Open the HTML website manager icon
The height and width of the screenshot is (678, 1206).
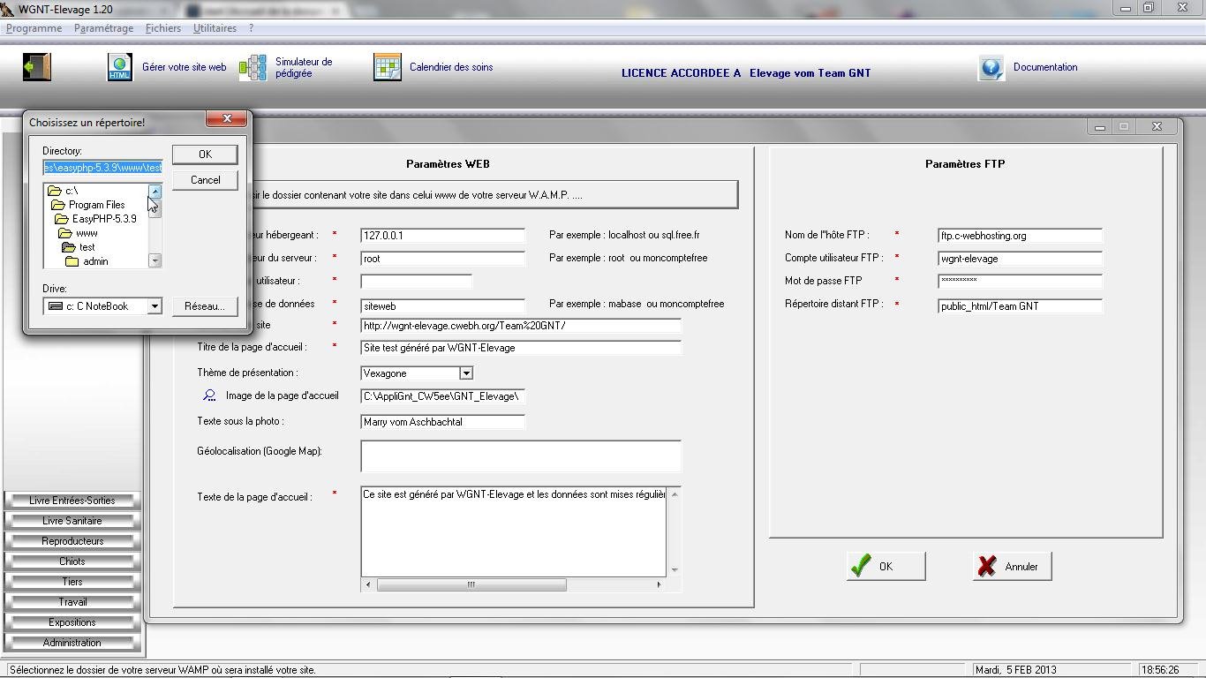pyautogui.click(x=119, y=67)
